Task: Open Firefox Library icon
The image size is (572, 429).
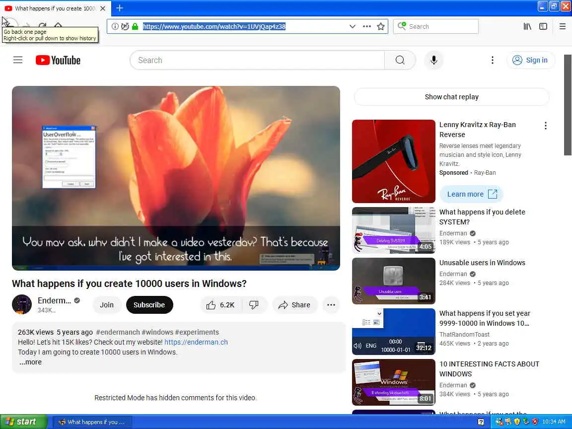Action: point(527,26)
